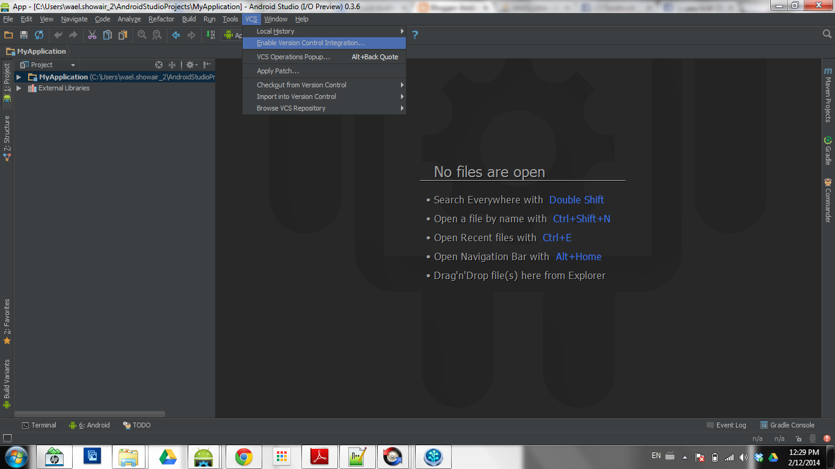The image size is (835, 469).
Task: Click the Windows Start button
Action: tap(16, 457)
